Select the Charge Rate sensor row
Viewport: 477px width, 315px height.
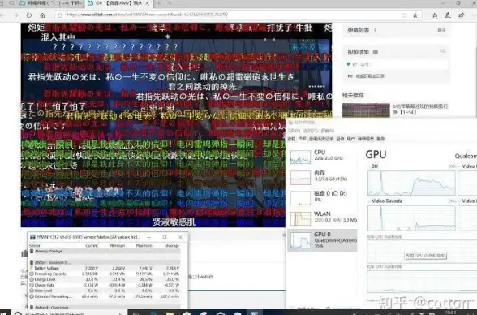[x=105, y=285]
